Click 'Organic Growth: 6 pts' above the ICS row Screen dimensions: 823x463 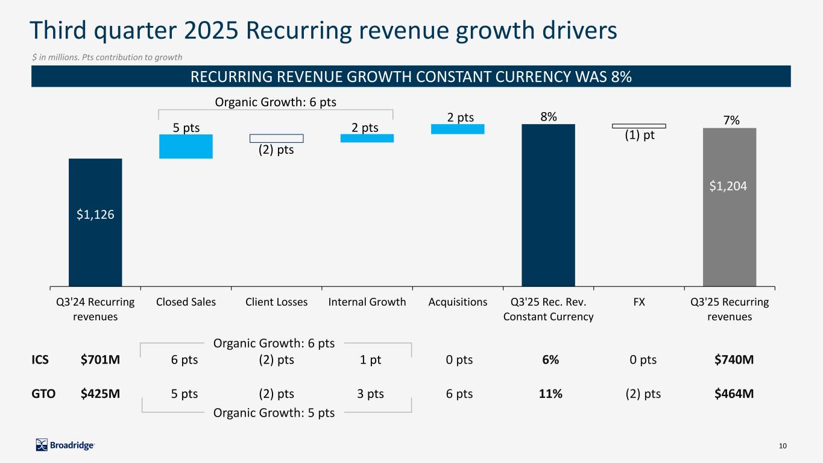click(274, 344)
